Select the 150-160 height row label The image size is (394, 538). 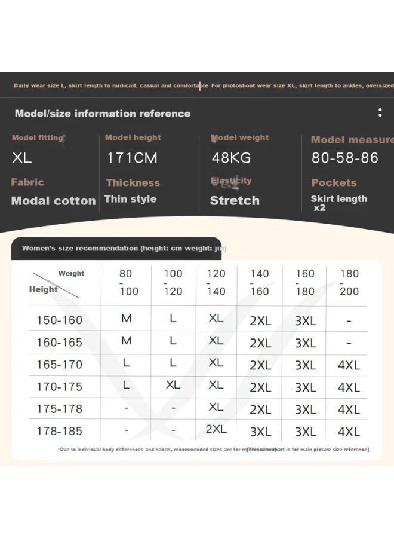(x=60, y=320)
